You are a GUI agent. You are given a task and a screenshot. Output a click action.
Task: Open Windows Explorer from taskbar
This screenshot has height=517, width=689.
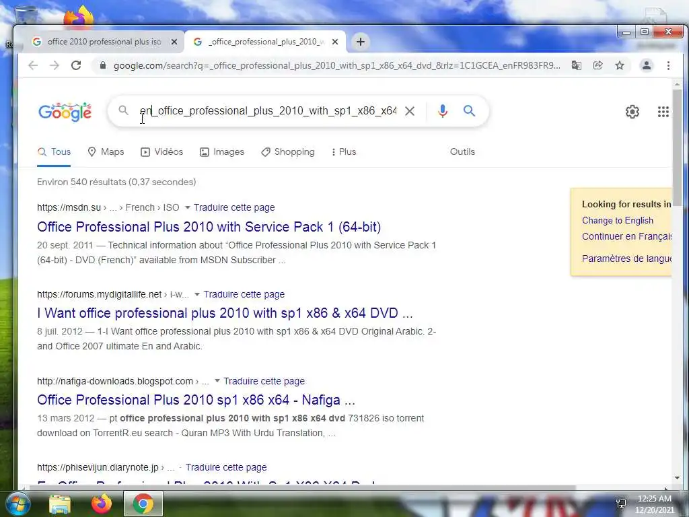point(60,504)
